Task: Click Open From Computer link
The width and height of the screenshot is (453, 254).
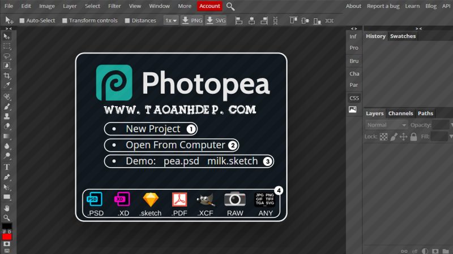Action: [x=175, y=145]
